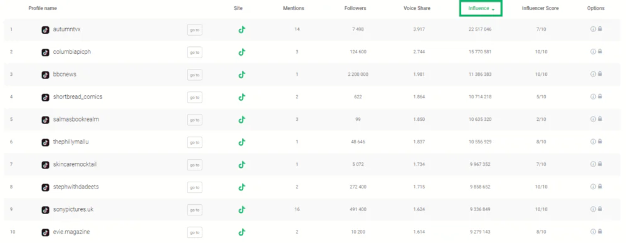Click lock icon for bbcnews

pos(600,74)
